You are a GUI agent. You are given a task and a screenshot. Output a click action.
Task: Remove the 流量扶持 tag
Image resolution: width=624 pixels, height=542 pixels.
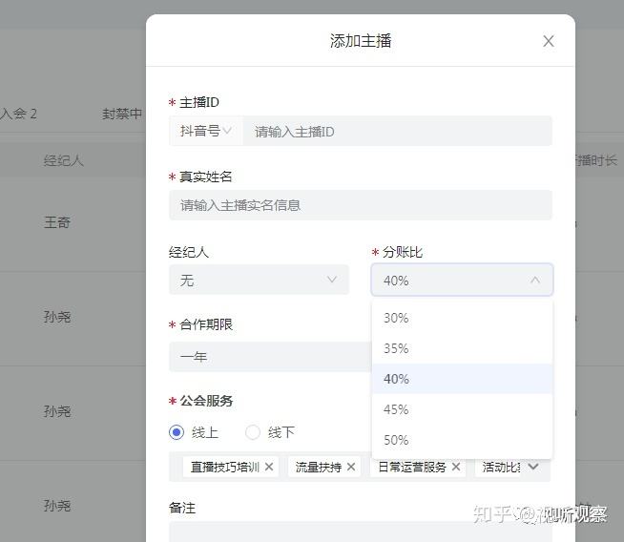(x=351, y=467)
